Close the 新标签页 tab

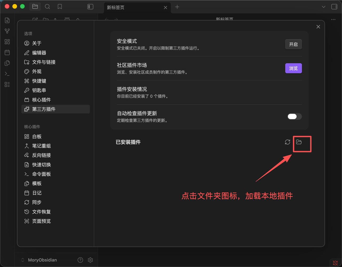click(x=165, y=7)
